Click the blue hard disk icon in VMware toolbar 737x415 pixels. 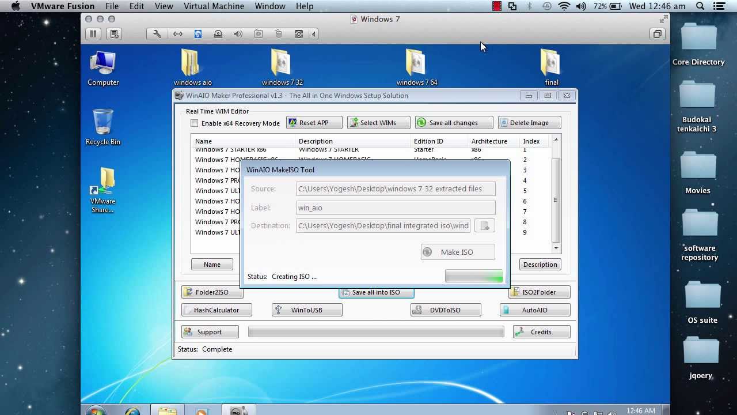click(197, 34)
